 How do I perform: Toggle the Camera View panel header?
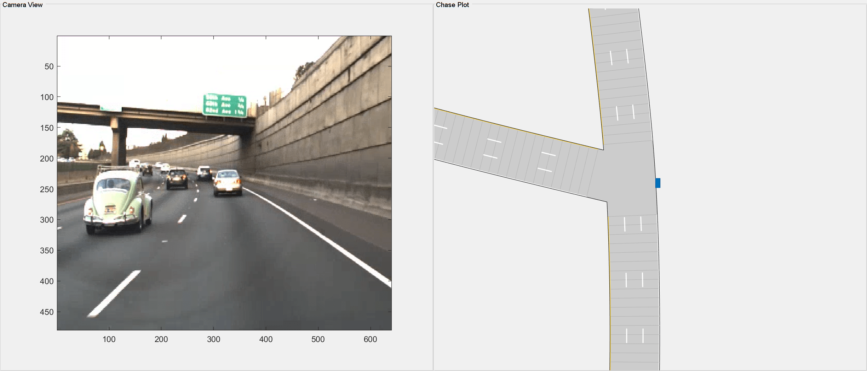23,5
